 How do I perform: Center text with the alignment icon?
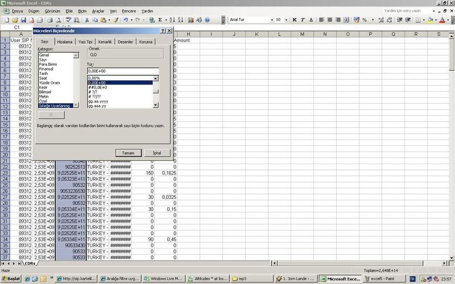click(x=330, y=20)
